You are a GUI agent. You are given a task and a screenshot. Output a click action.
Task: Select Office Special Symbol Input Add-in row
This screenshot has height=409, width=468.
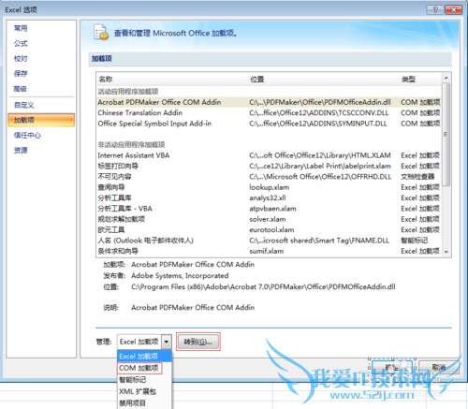coord(269,124)
